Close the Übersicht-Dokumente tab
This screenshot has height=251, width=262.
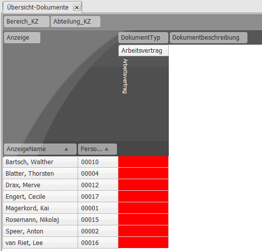[77, 8]
